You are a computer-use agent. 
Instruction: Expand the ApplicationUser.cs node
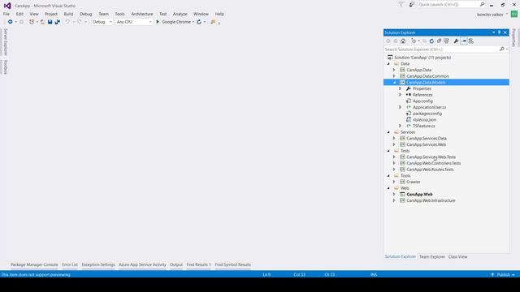tap(401, 107)
